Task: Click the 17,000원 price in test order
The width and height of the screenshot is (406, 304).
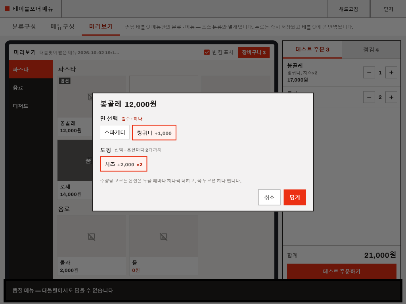Action: [x=297, y=80]
